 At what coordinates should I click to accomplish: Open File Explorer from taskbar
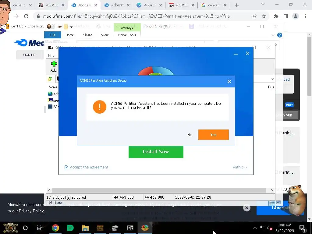(x=85, y=228)
